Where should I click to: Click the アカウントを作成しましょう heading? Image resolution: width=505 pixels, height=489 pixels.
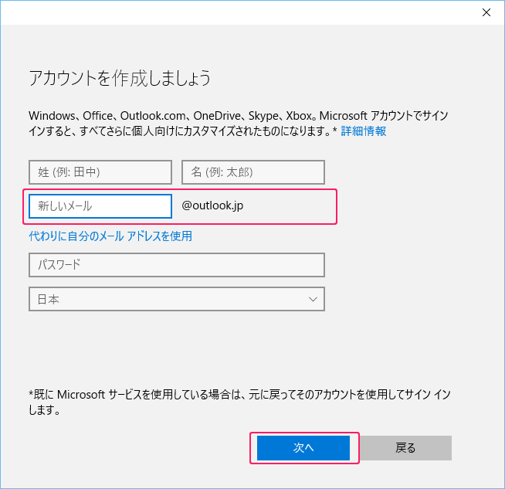pos(120,78)
